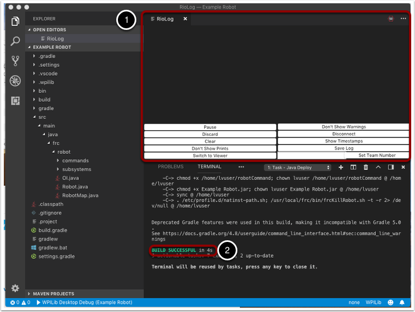Split the terminal panel

(x=353, y=167)
